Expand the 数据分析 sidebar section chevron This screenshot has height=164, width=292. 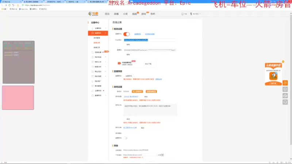pos(105,67)
